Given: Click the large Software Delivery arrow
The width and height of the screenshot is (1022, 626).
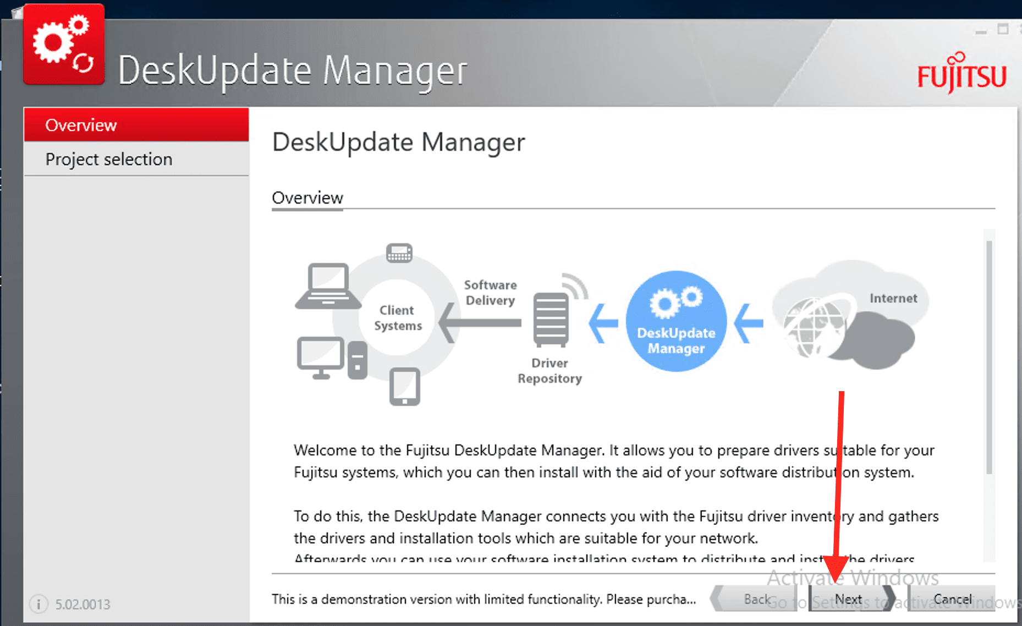Looking at the screenshot, I should coord(480,323).
